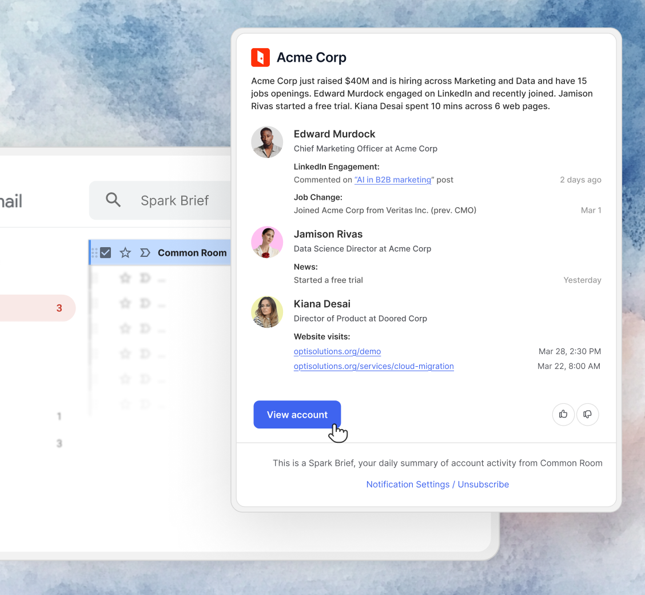Give thumbs down feedback on brief
645x595 pixels.
click(x=587, y=414)
